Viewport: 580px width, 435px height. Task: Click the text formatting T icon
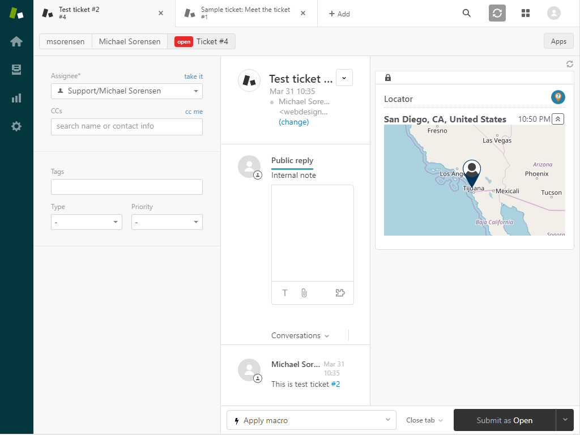point(285,293)
